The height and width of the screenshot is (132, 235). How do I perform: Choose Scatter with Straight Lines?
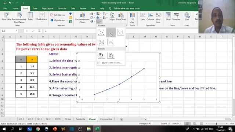pyautogui.click(x=111, y=42)
